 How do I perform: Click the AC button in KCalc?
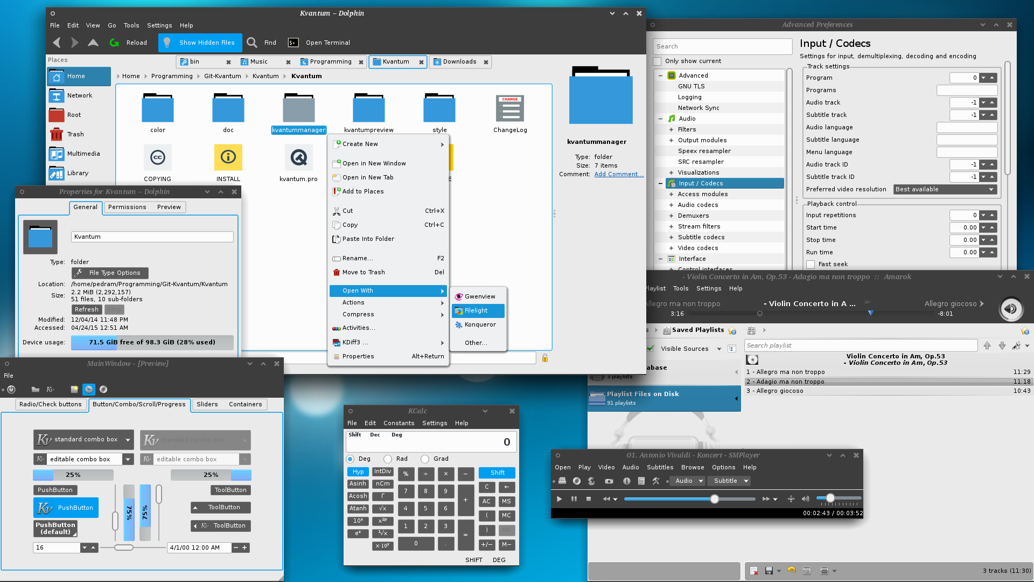coord(486,501)
